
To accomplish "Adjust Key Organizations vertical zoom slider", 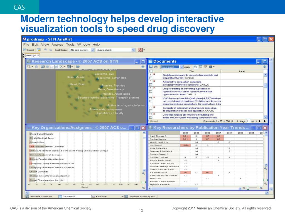I will pyautogui.click(x=144, y=182).
